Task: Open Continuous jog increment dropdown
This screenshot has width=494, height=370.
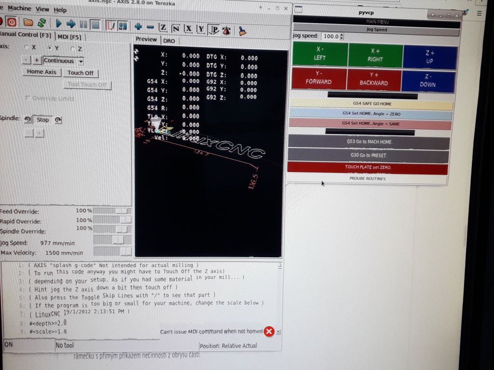Action: tap(81, 61)
